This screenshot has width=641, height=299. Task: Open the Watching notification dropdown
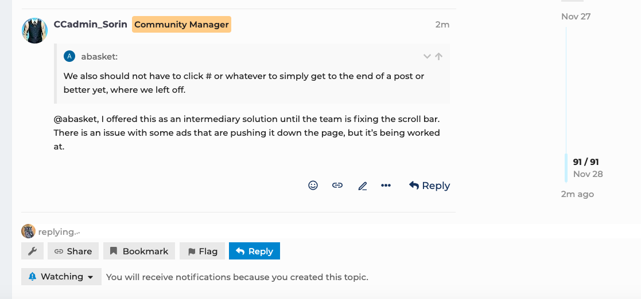coord(61,277)
